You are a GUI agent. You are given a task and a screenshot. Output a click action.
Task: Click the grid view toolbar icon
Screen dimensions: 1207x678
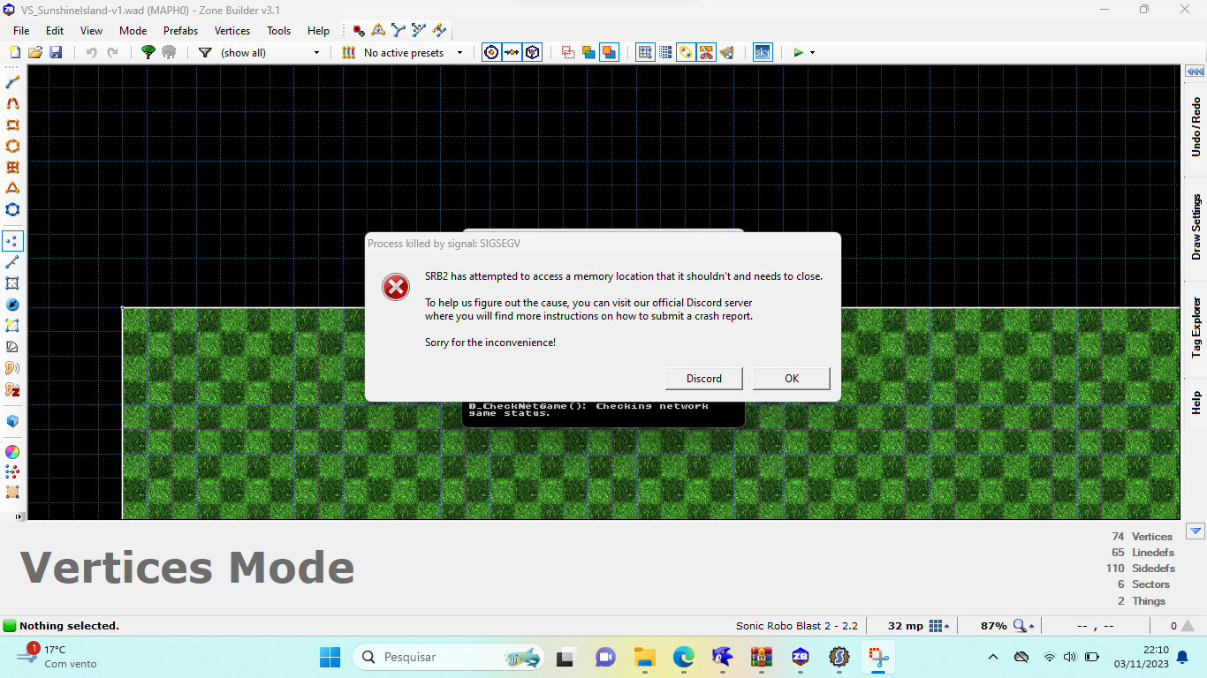tap(646, 53)
